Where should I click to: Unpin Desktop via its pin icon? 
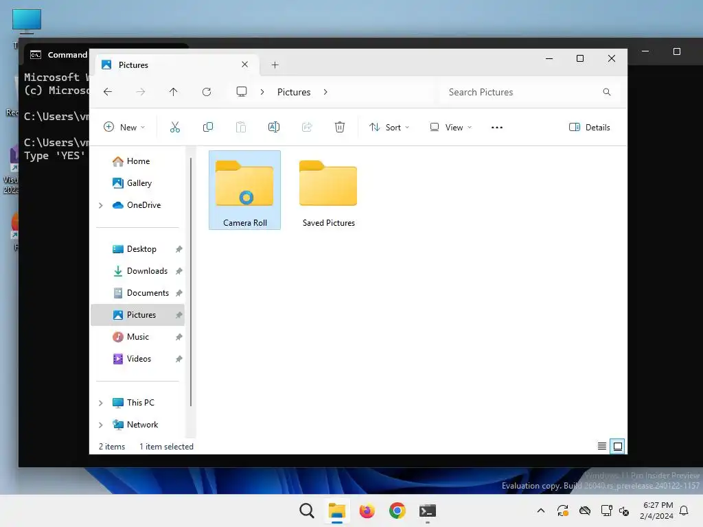[x=179, y=249]
